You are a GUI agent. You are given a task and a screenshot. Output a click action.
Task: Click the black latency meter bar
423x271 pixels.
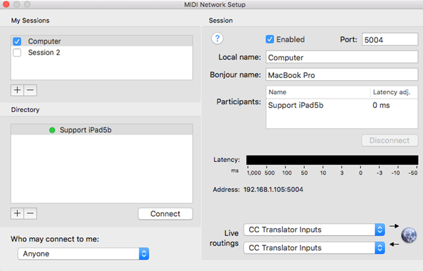tap(332, 160)
